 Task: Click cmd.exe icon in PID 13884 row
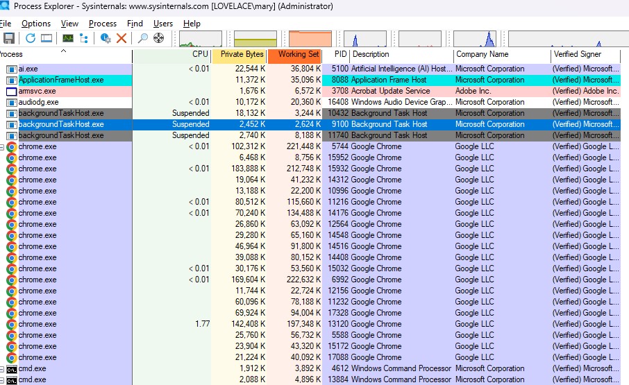(12, 380)
